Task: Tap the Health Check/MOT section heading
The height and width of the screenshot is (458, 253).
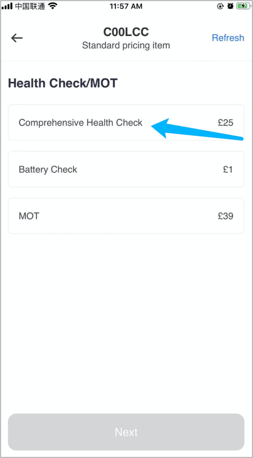Action: click(x=63, y=83)
